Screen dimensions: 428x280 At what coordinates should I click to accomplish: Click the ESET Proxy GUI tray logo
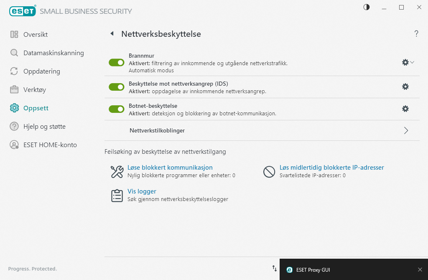(289, 270)
